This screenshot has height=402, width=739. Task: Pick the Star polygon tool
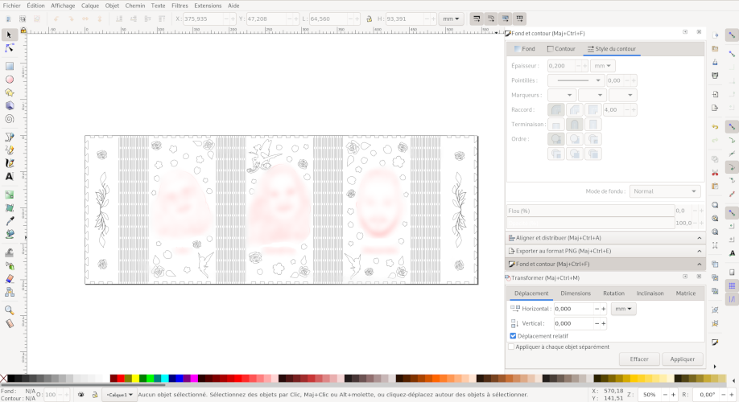[x=10, y=92]
